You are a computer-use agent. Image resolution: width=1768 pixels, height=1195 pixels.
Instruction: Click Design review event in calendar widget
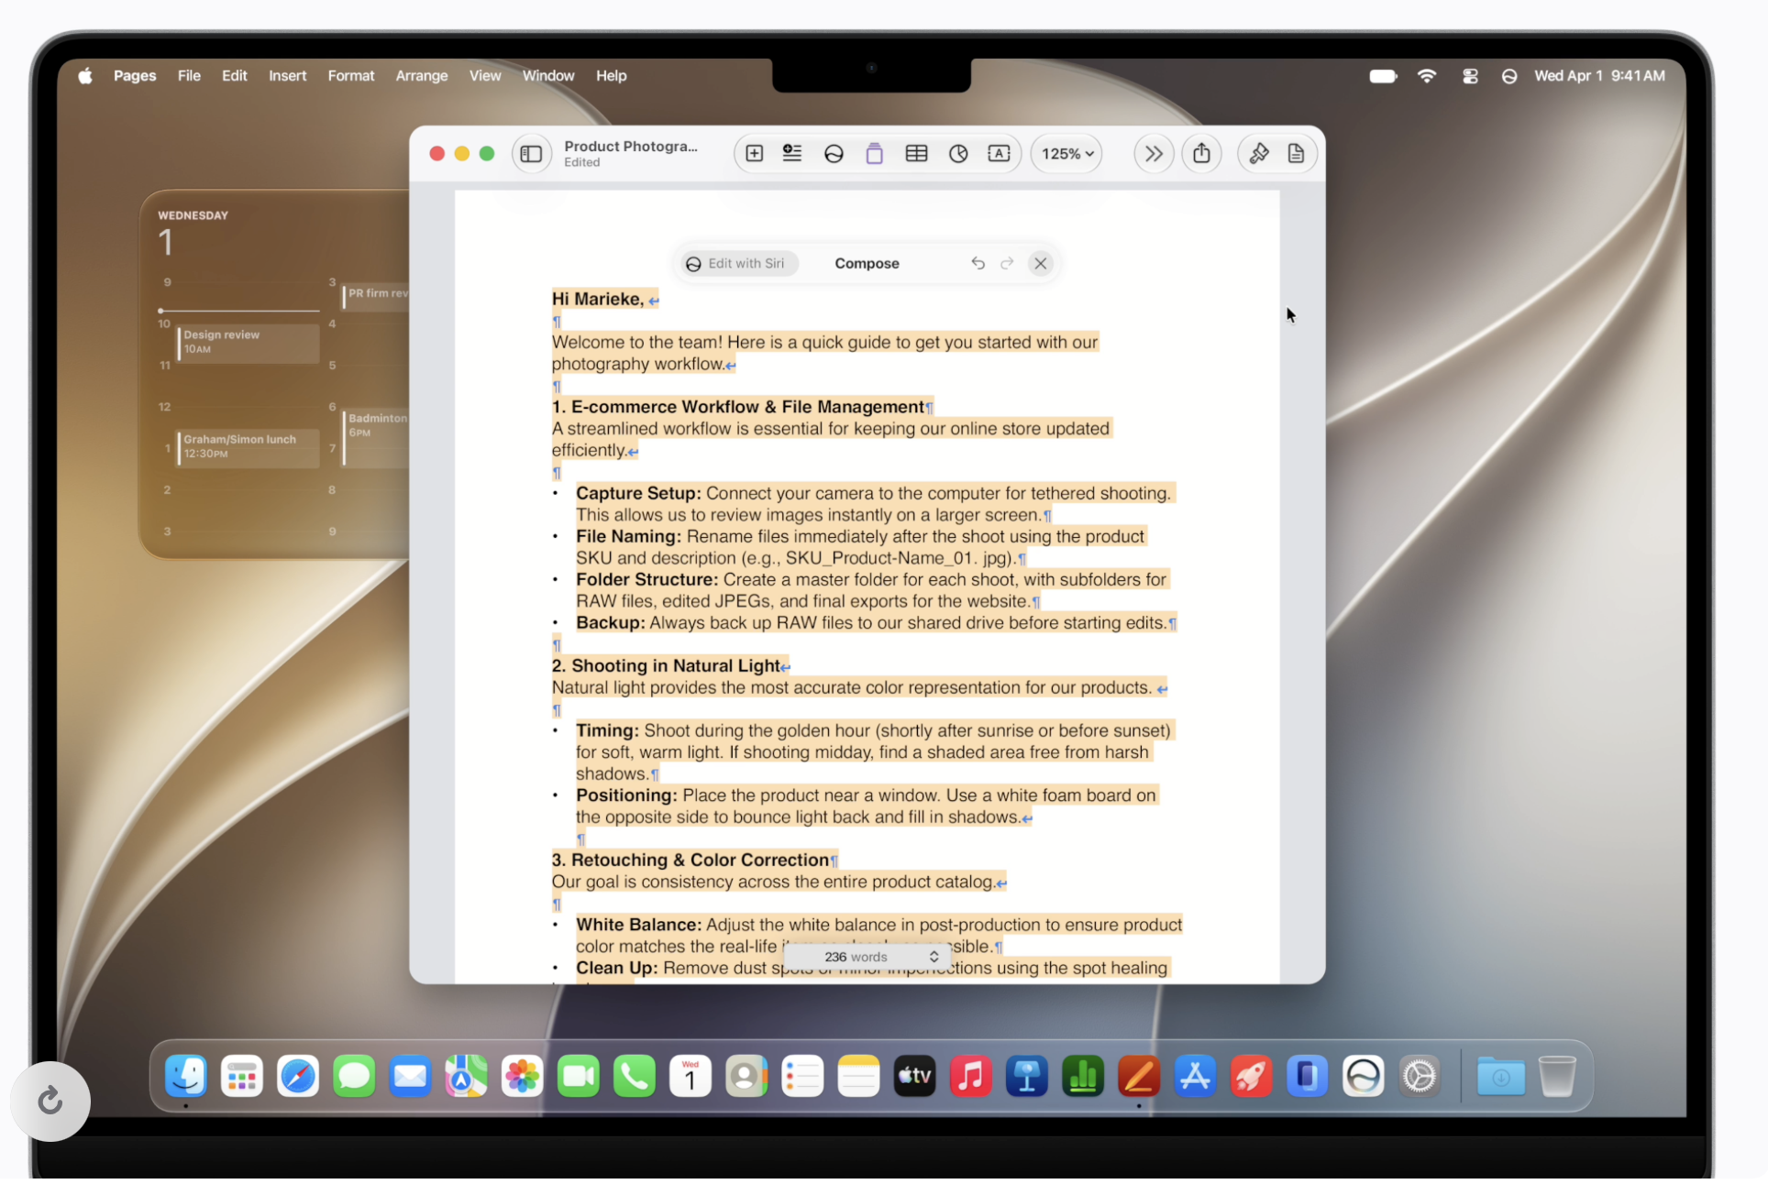click(249, 343)
